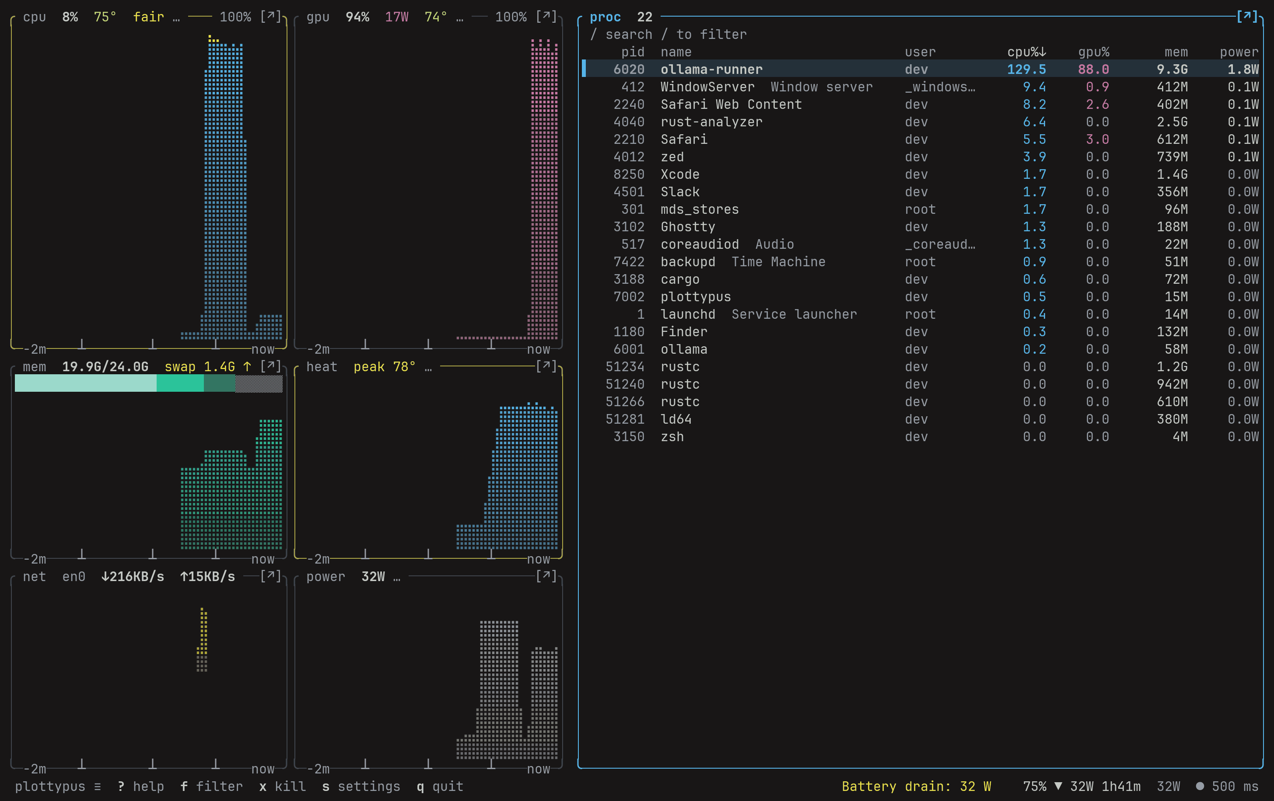Viewport: 1274px width, 801px height.
Task: Sort processes by user column header
Action: point(920,52)
